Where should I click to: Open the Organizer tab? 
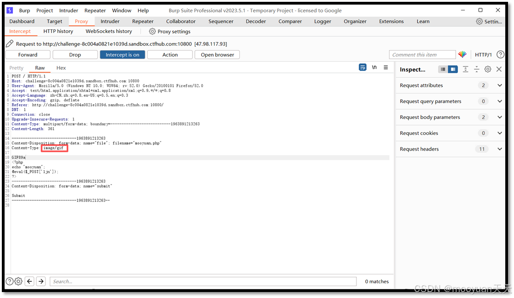click(x=355, y=21)
